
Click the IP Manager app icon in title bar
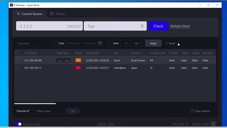[11, 5]
